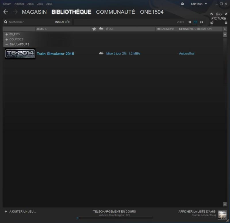
Task: Open the Aide menu
Action: click(49, 4)
